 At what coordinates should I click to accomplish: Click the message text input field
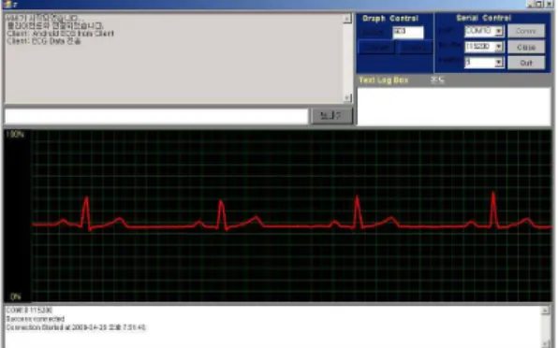pos(156,116)
